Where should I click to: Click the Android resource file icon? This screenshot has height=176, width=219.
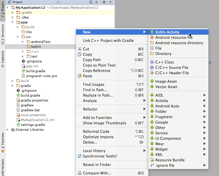click(x=152, y=37)
